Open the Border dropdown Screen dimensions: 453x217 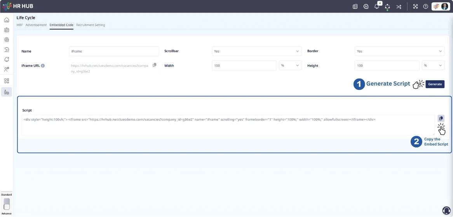[399, 51]
